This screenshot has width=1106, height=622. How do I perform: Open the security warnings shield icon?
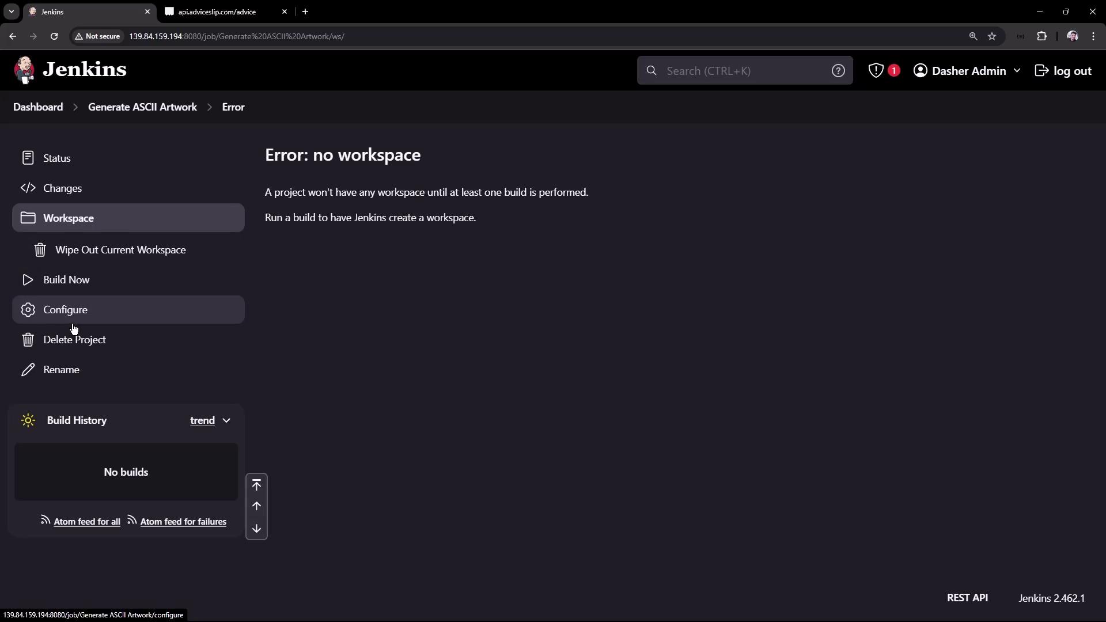point(876,71)
